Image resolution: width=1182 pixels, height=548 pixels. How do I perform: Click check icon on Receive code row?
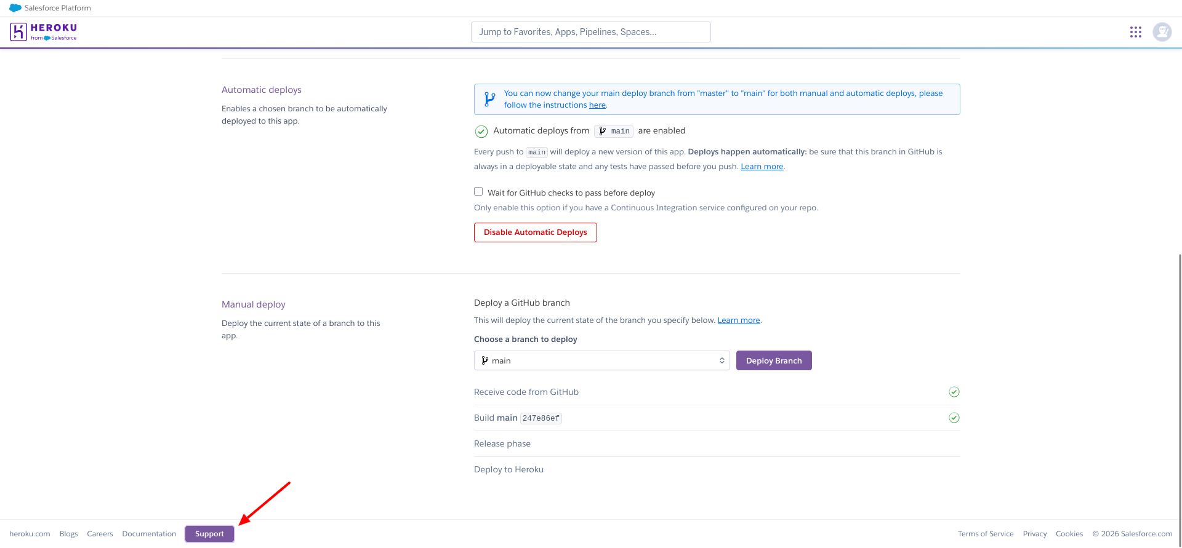[x=954, y=392]
